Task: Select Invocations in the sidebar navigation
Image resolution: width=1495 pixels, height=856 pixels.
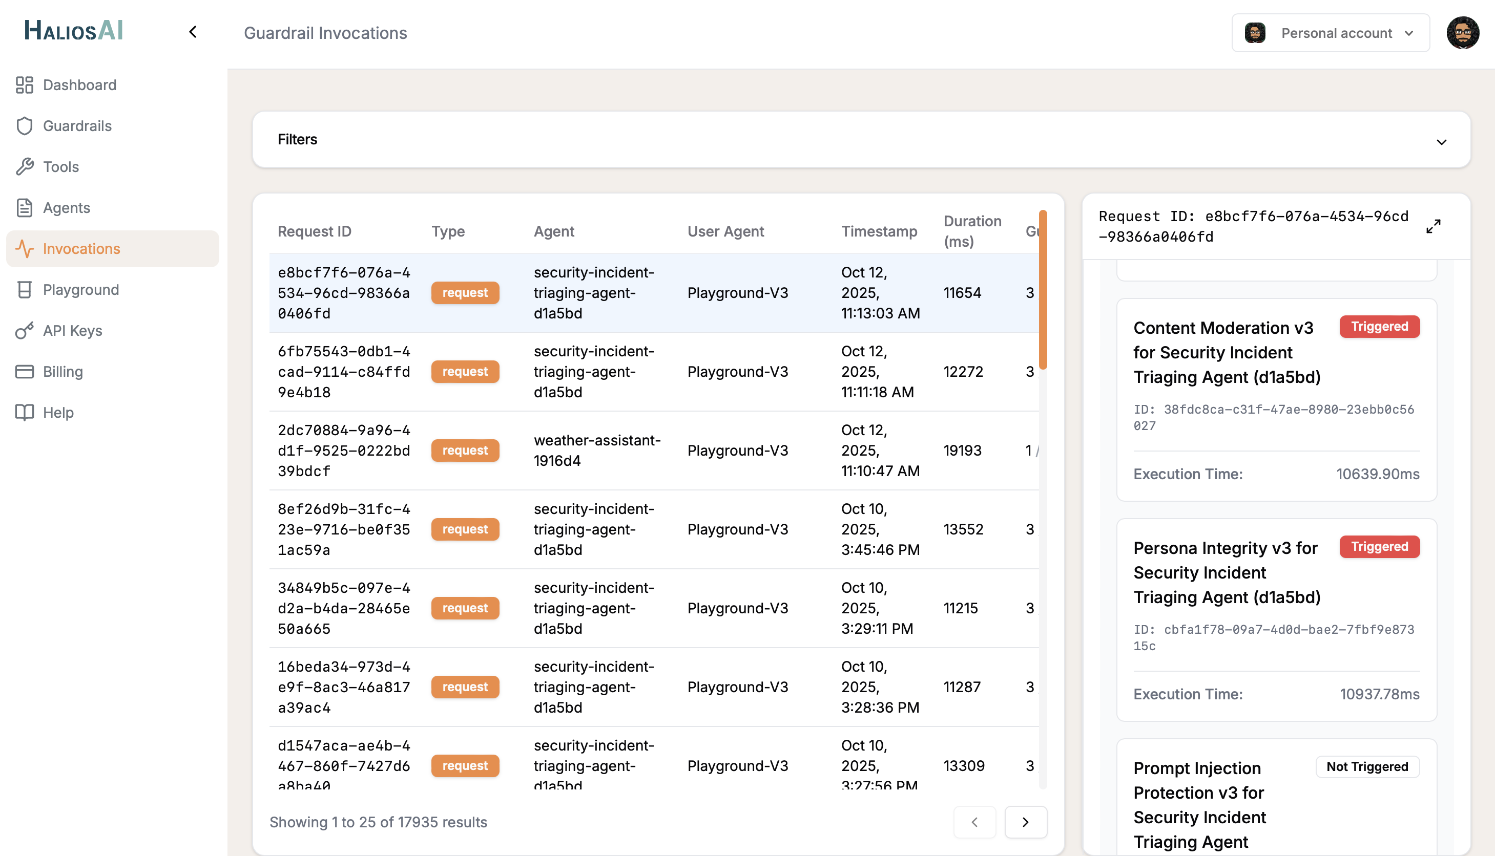Action: [81, 248]
